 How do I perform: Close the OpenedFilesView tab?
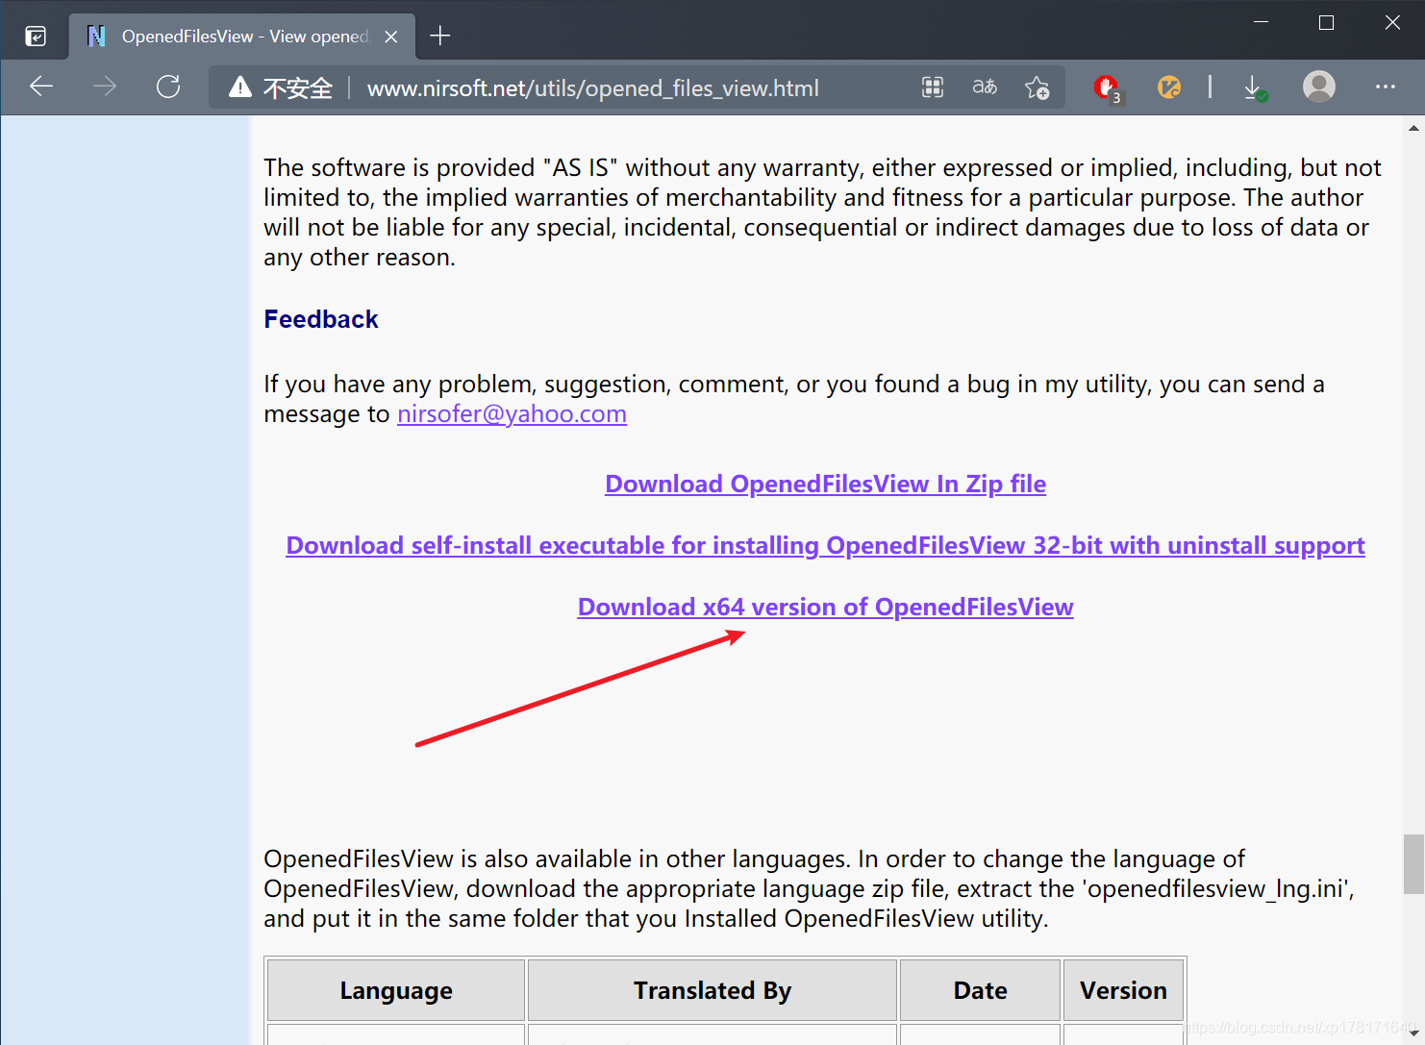coord(391,37)
